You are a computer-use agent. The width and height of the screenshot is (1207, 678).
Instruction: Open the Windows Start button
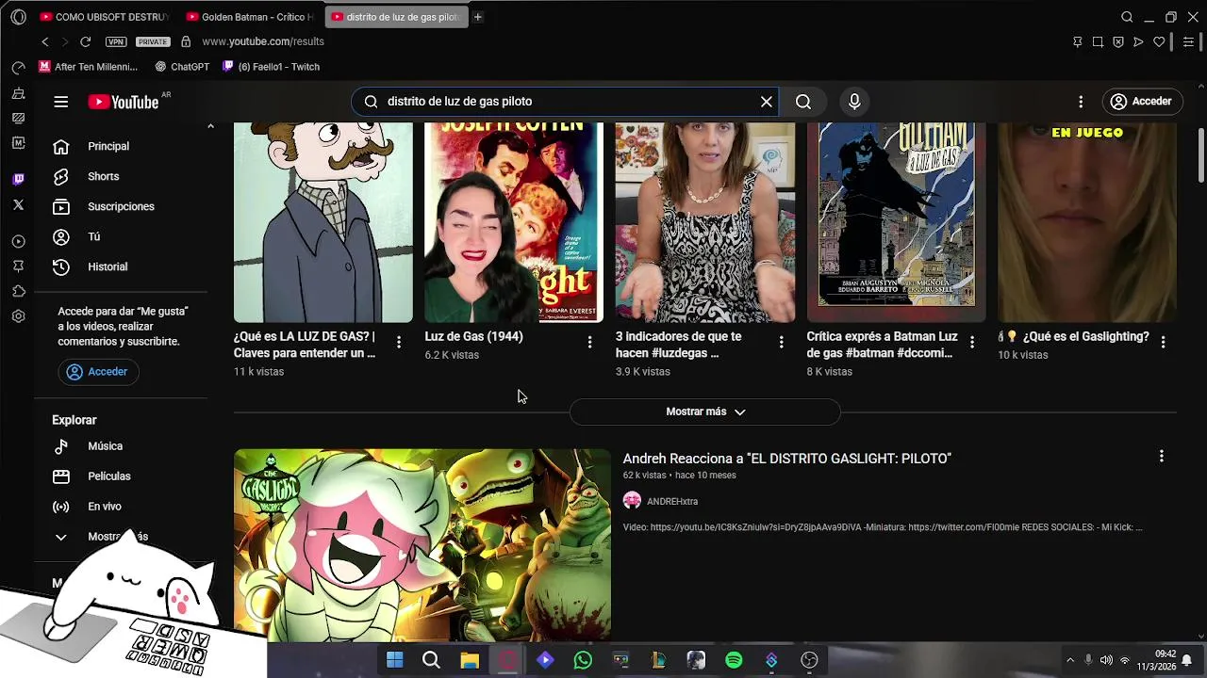click(x=394, y=660)
